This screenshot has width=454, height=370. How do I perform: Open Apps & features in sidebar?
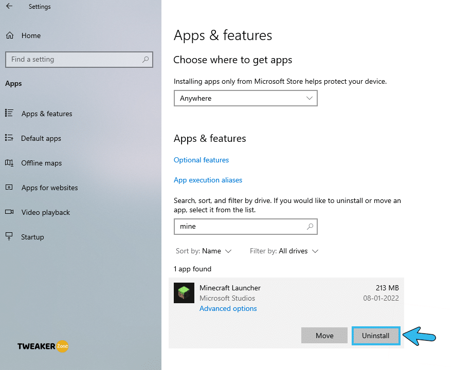tap(47, 114)
